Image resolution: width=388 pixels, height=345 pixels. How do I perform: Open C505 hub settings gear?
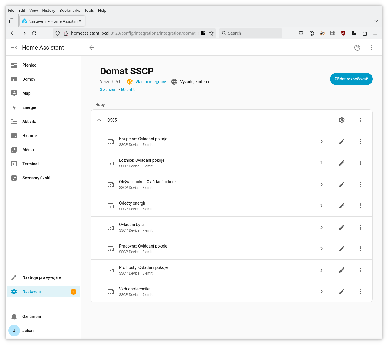[342, 120]
